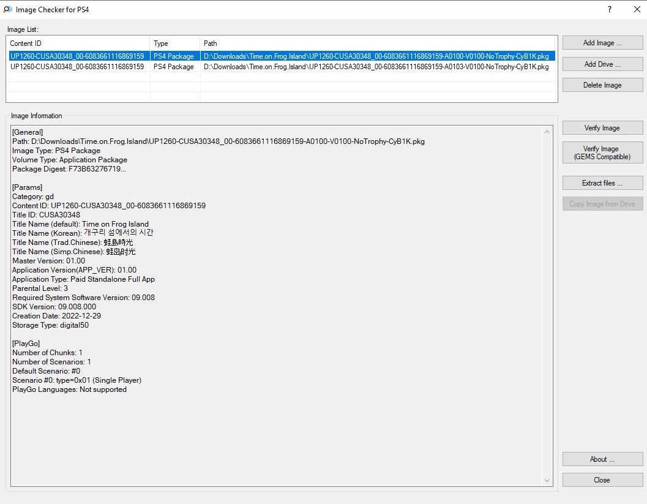Click the Title Name (Korean) line

click(83, 233)
